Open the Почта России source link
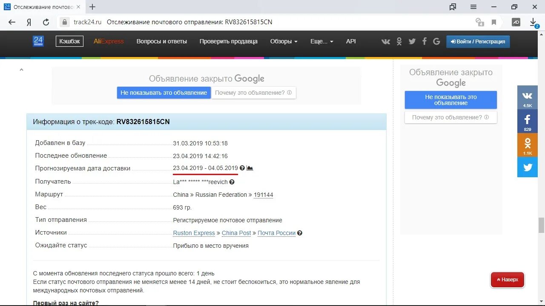The width and height of the screenshot is (545, 306). pyautogui.click(x=277, y=233)
